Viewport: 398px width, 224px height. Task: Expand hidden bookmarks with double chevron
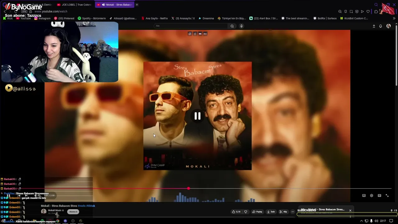[x=394, y=18]
